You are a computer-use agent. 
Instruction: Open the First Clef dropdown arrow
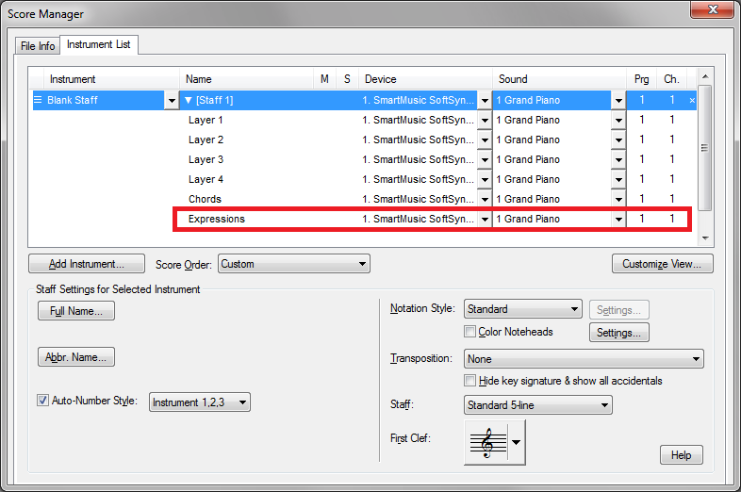[517, 441]
